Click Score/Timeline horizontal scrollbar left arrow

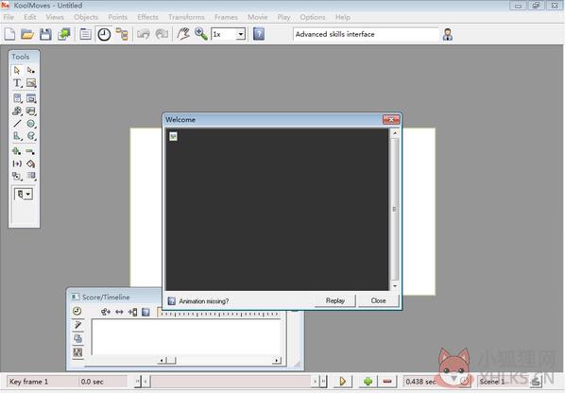[162, 360]
